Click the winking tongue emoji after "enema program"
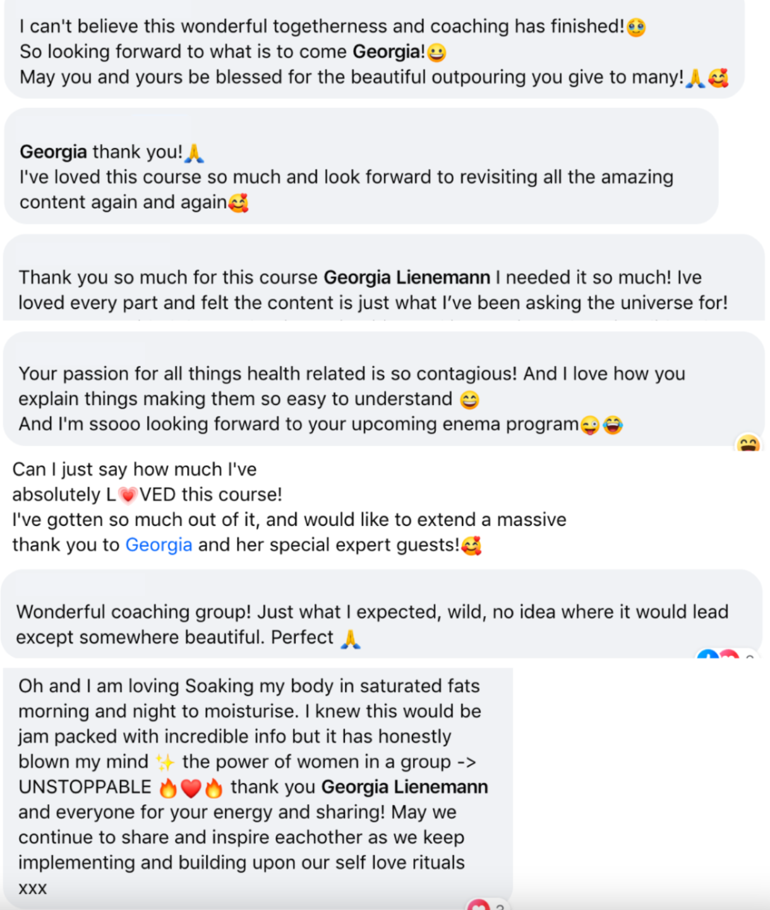 click(x=590, y=425)
